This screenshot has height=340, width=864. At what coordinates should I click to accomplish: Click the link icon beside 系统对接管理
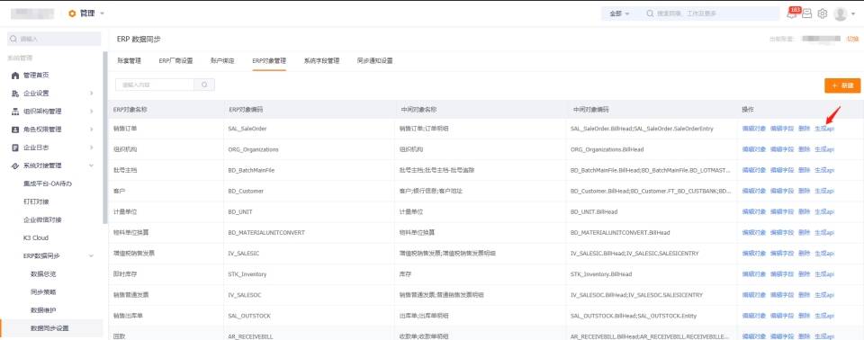pos(15,166)
